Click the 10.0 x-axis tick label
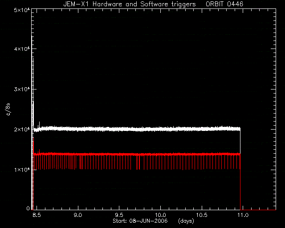Screen dimensions: 285x228 click(x=160, y=215)
